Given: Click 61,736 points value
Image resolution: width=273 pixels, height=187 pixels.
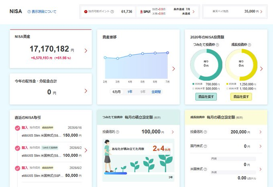Looking at the screenshot, I should pyautogui.click(x=127, y=12).
